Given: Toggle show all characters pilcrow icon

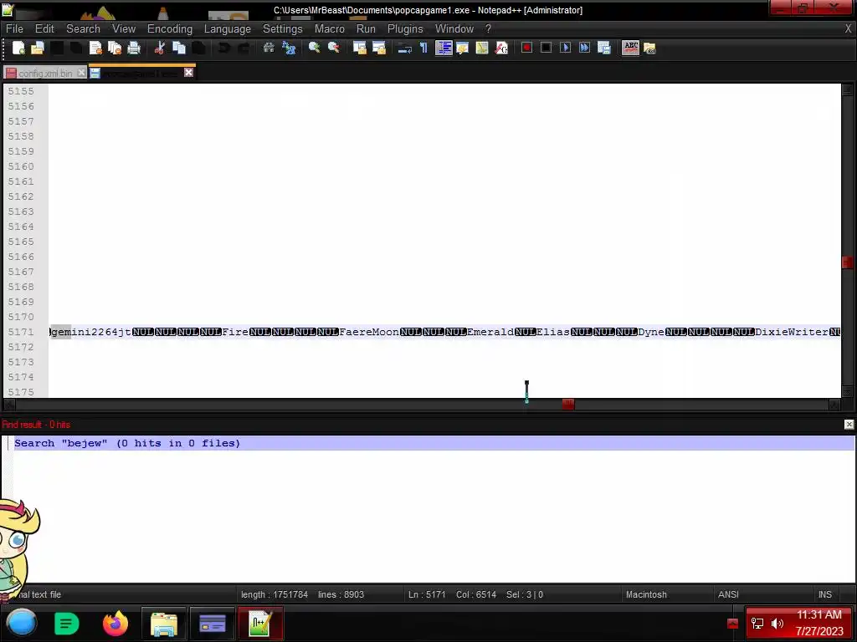Looking at the screenshot, I should point(423,48).
